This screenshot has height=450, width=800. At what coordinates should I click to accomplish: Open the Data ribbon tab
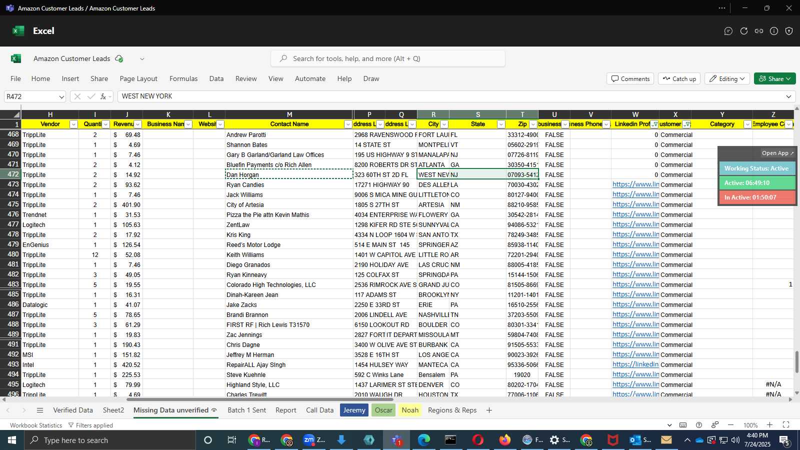click(x=216, y=78)
